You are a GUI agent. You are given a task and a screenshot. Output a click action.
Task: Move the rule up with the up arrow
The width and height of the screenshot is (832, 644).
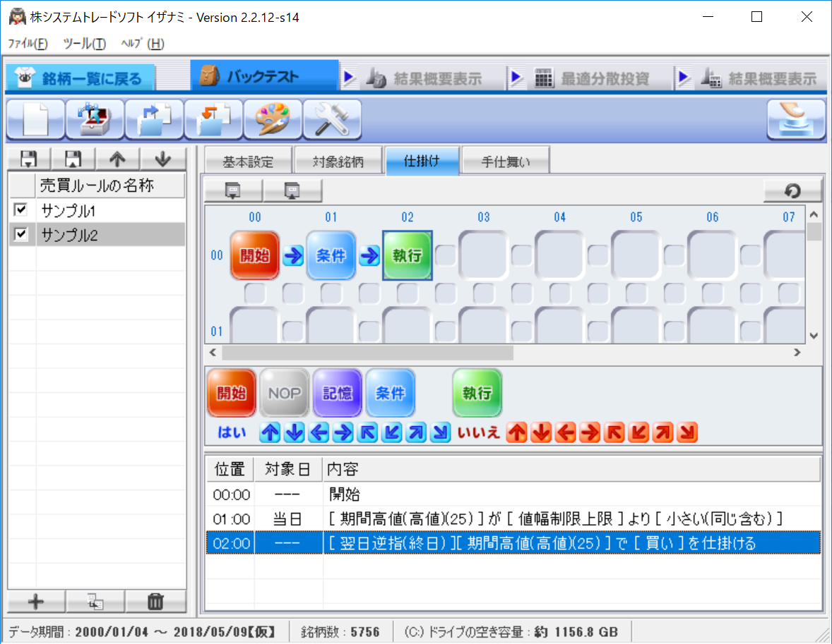pos(118,159)
